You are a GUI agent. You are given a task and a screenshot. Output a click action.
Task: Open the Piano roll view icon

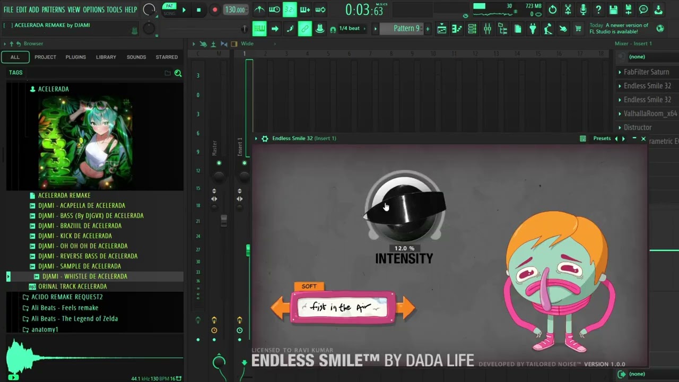click(457, 29)
